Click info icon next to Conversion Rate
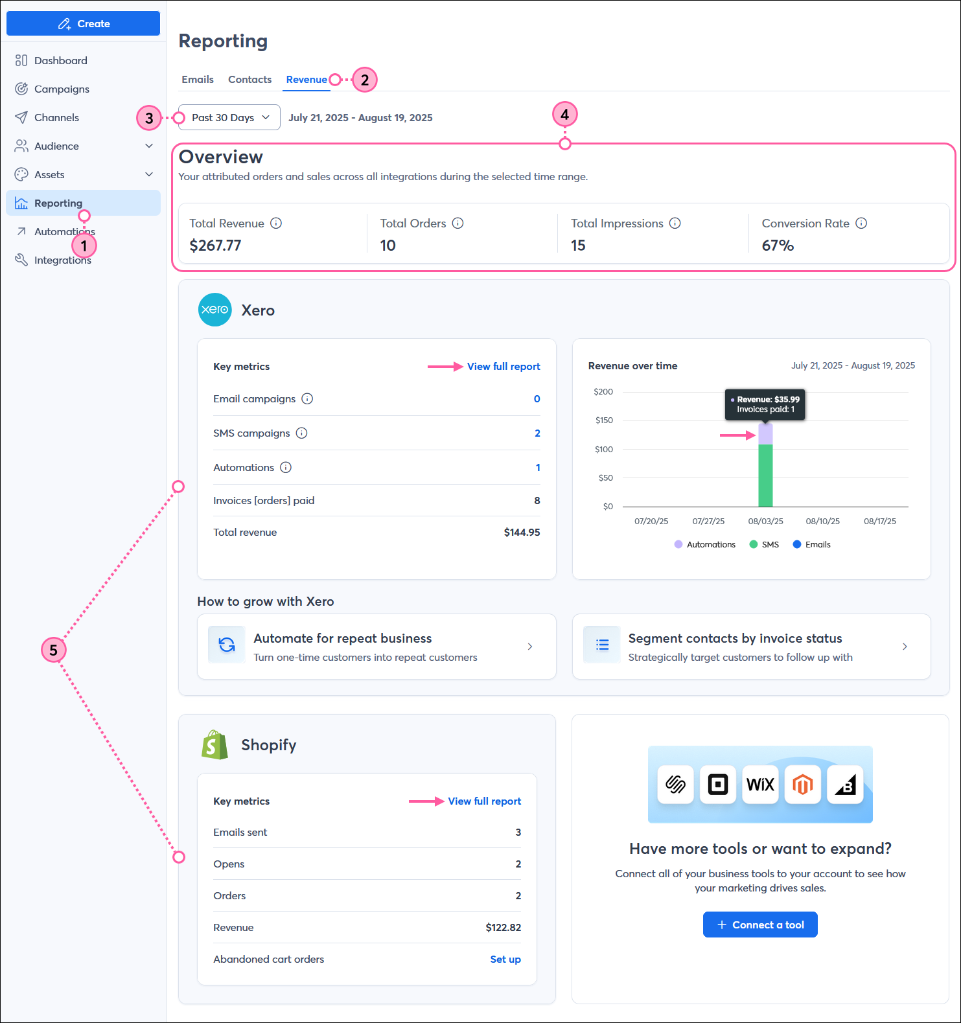This screenshot has height=1023, width=961. tap(861, 223)
